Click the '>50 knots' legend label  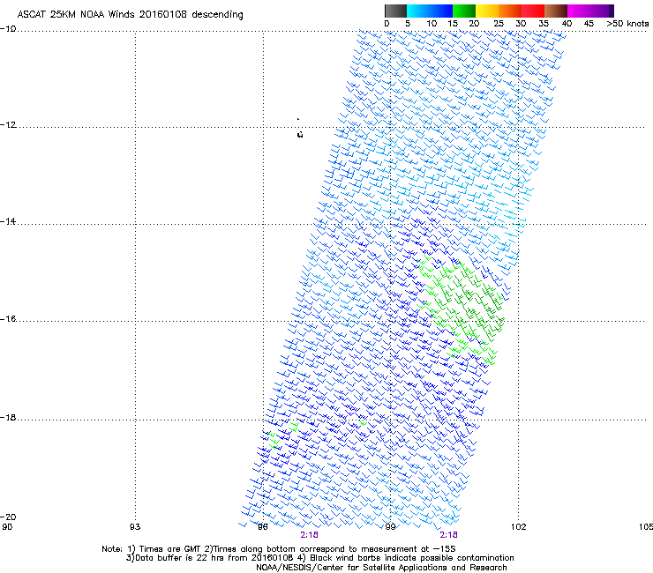click(x=627, y=24)
